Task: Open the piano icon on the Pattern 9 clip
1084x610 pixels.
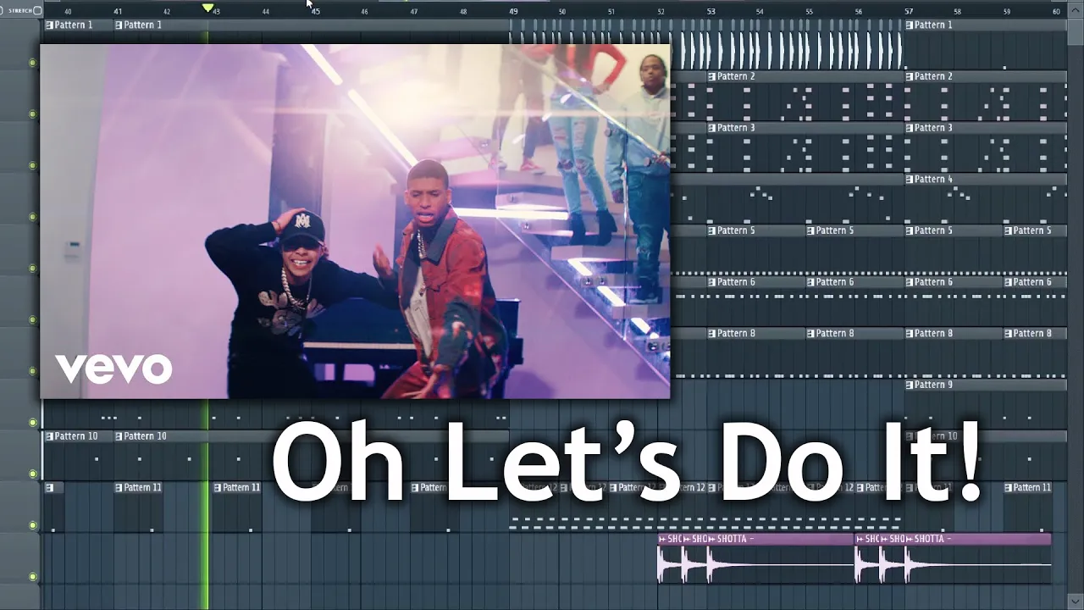Action: pyautogui.click(x=910, y=385)
